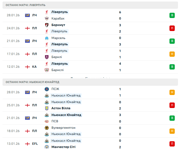Open the Карабах team link
This screenshot has height=151, width=180.
coord(58,18)
